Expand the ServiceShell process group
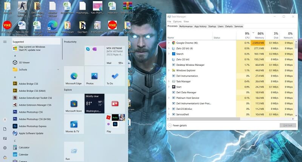302x162 pixels. tap(169, 115)
